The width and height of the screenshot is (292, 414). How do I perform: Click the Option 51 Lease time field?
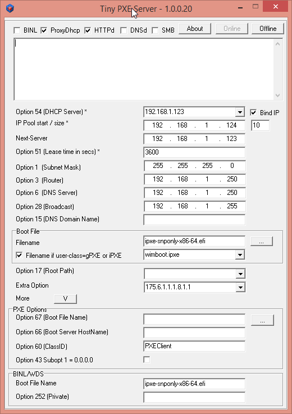pos(194,152)
